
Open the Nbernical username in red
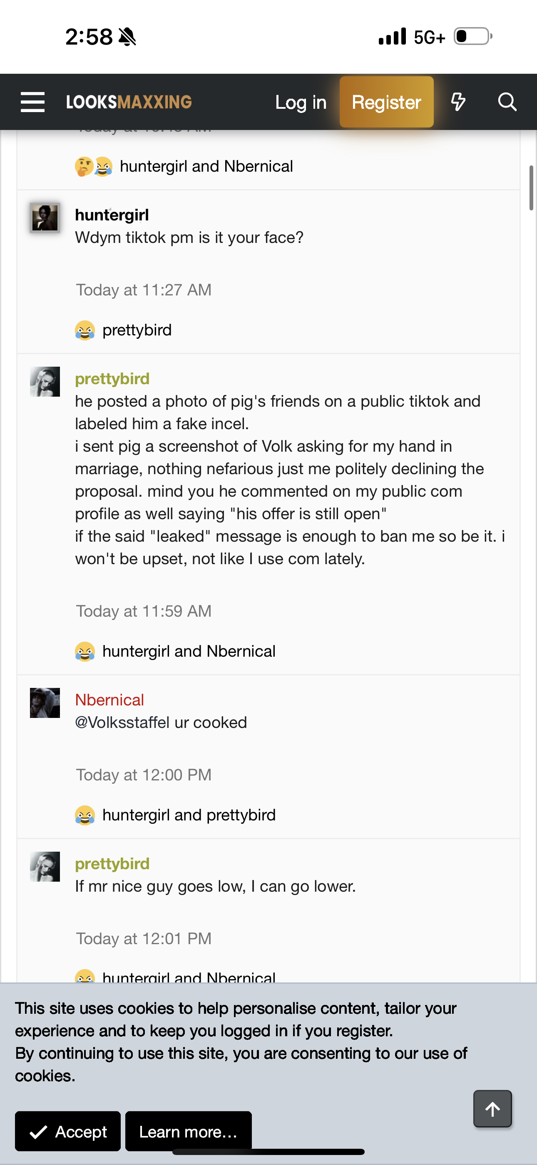click(109, 700)
